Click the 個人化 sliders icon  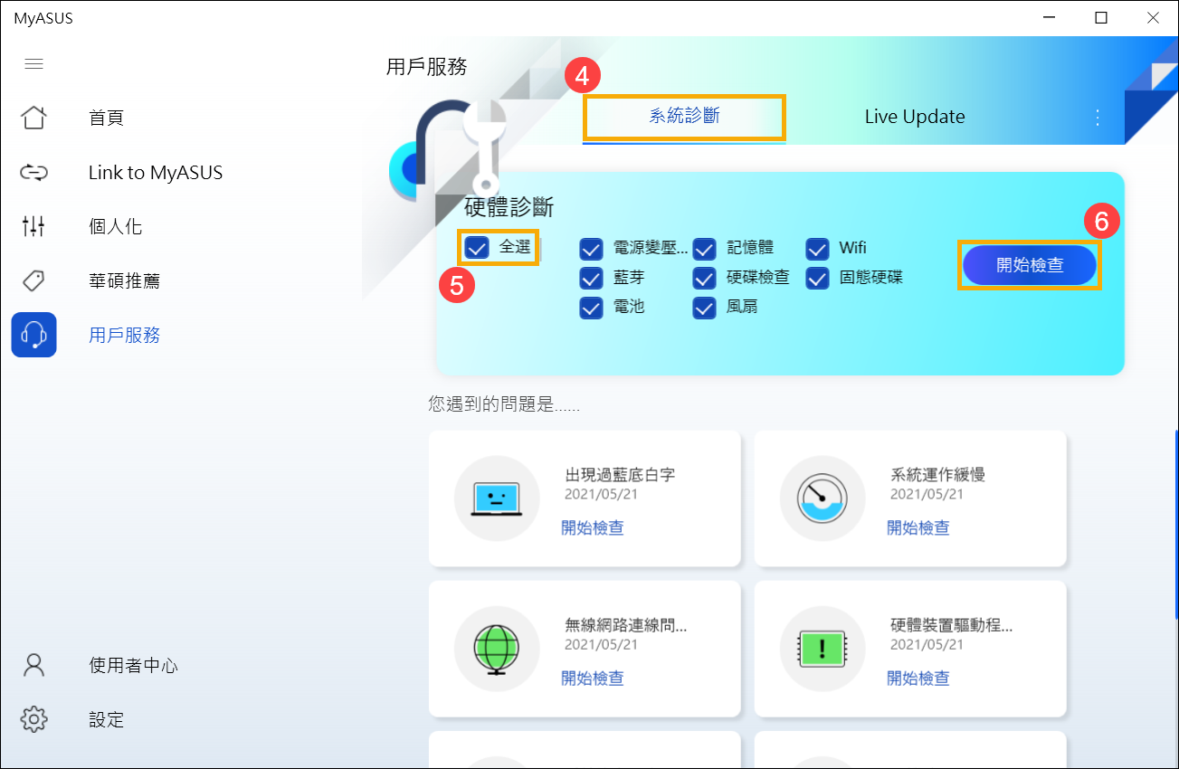(x=34, y=226)
